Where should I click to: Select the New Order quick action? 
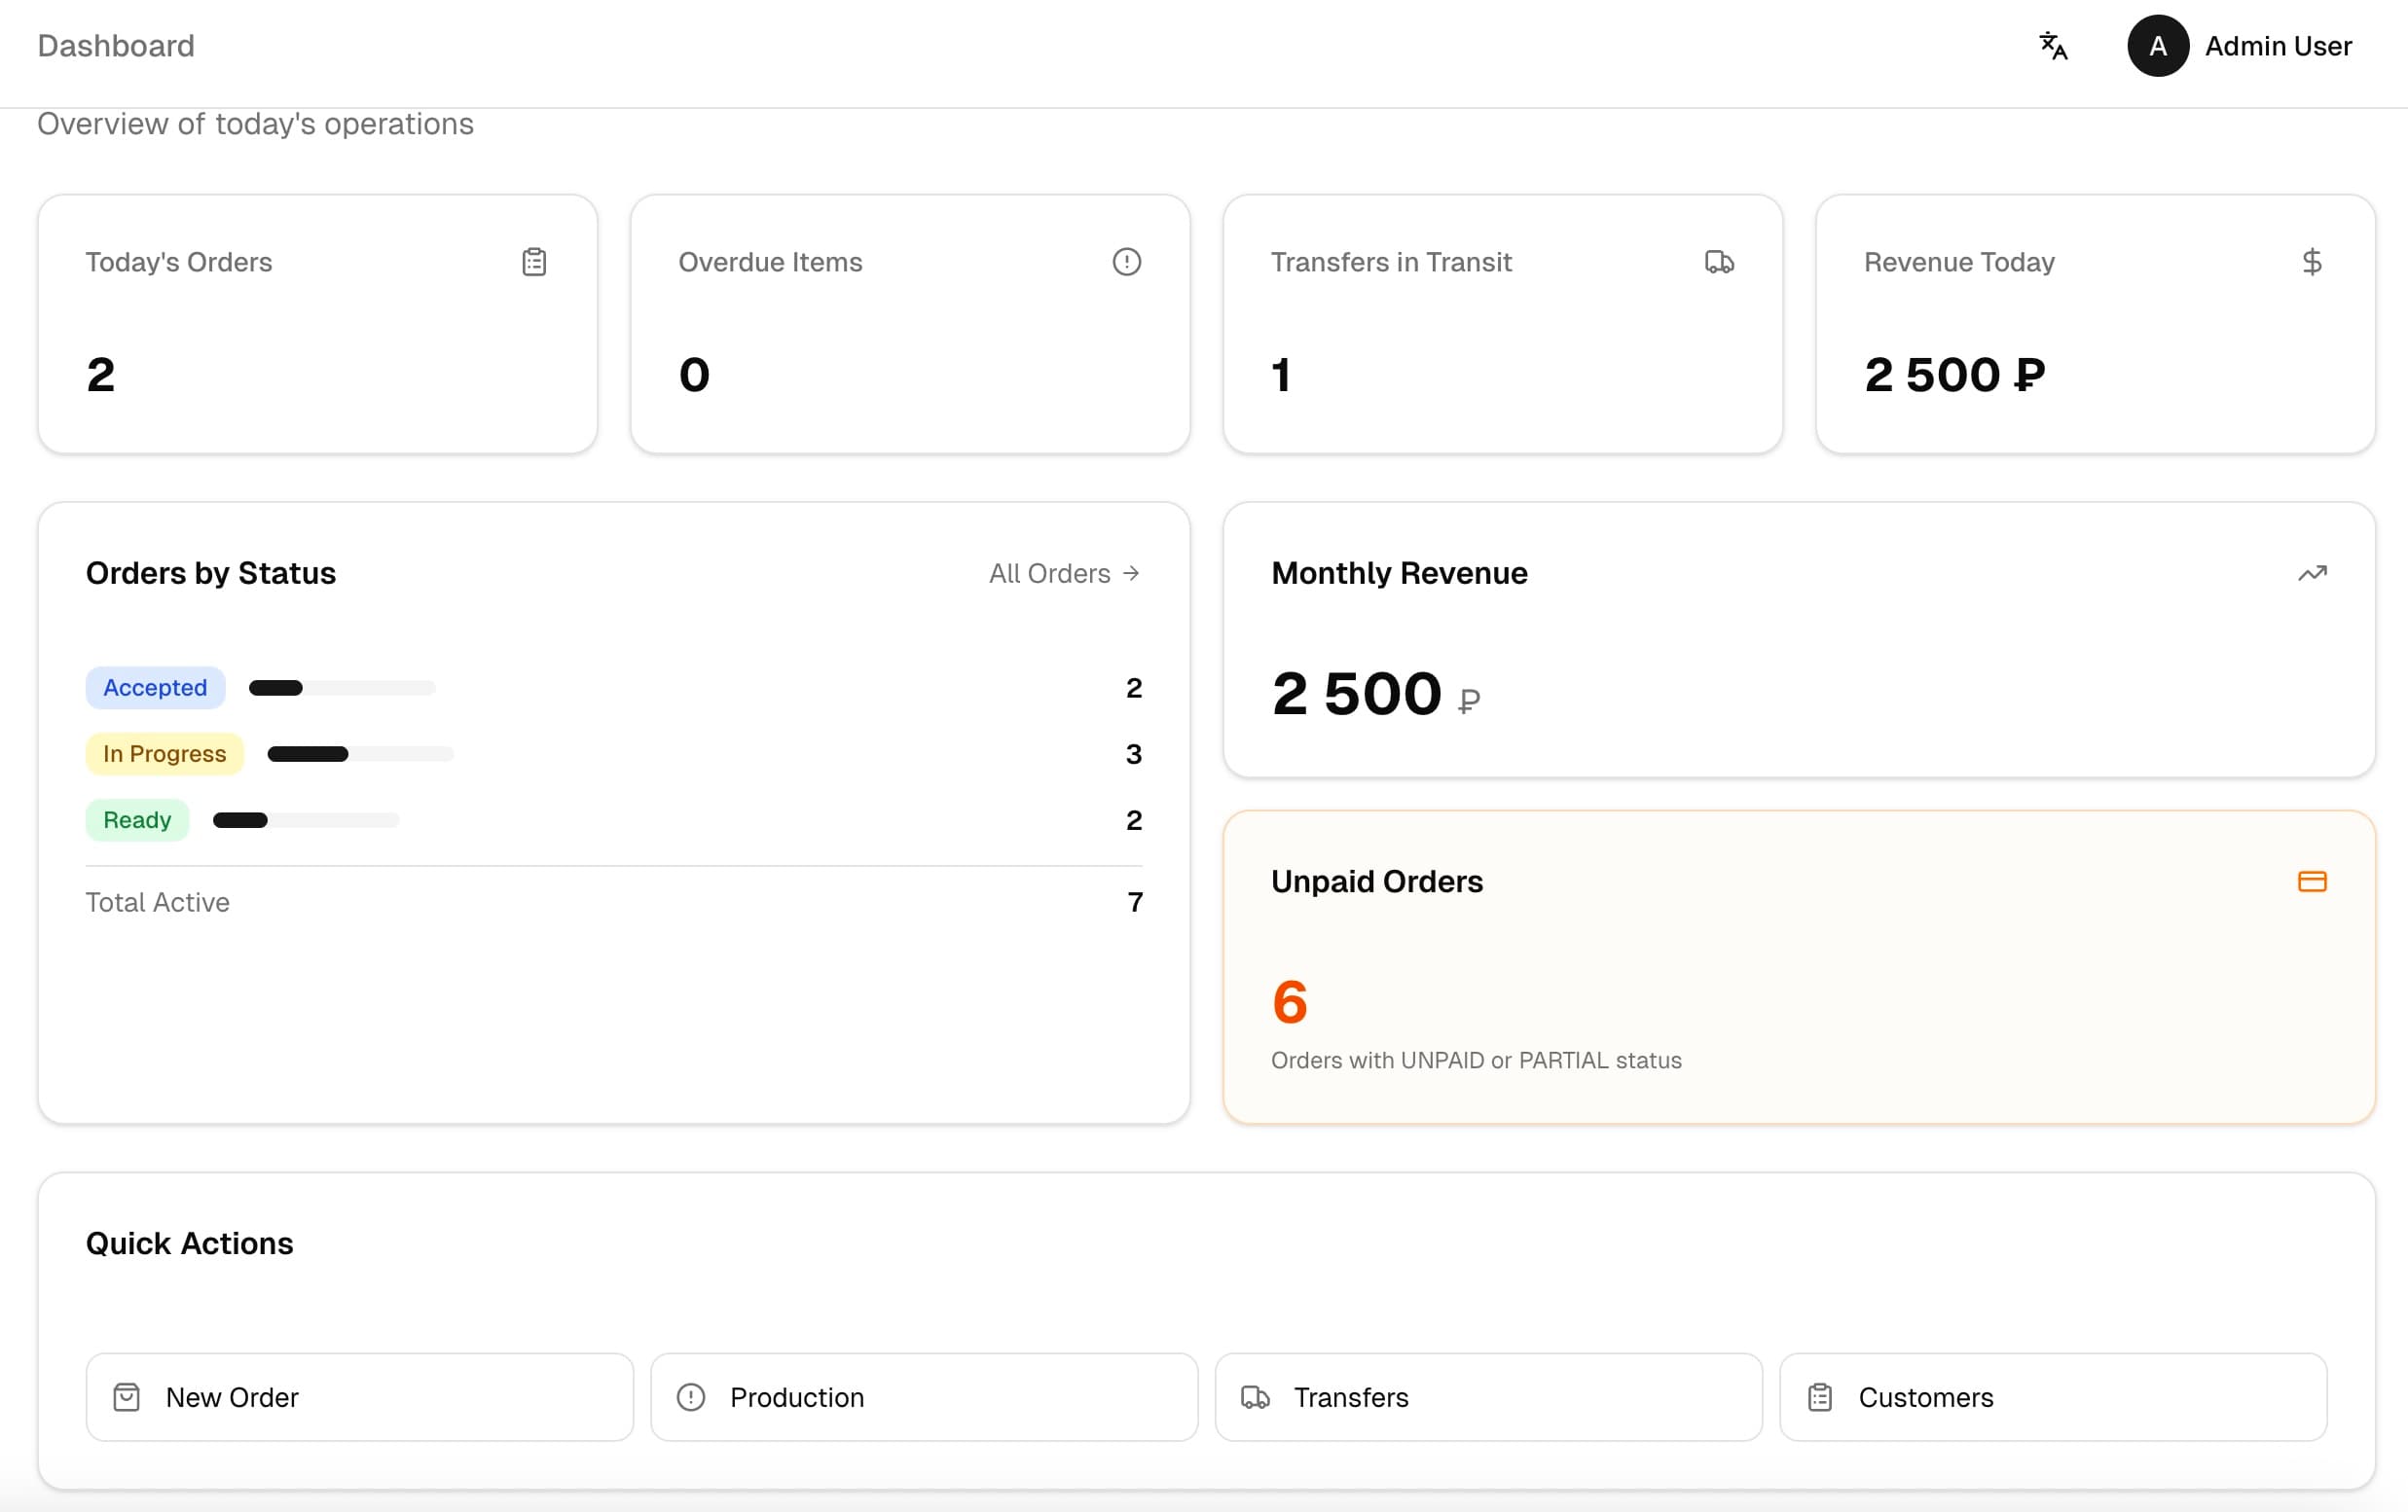click(358, 1397)
